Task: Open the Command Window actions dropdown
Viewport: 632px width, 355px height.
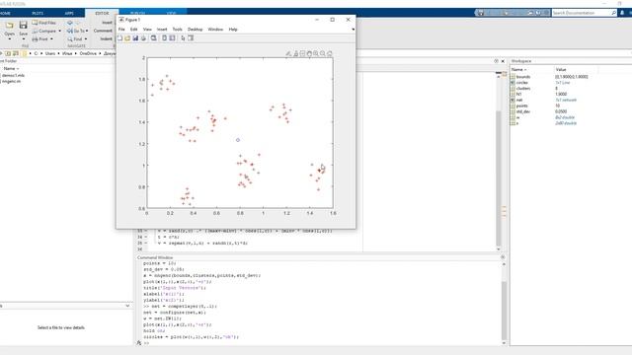Action: point(503,257)
